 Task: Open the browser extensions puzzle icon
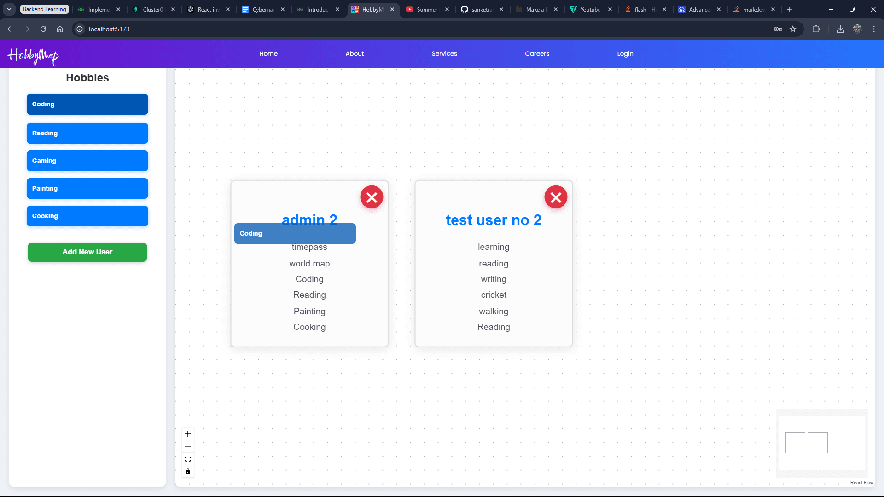tap(816, 29)
